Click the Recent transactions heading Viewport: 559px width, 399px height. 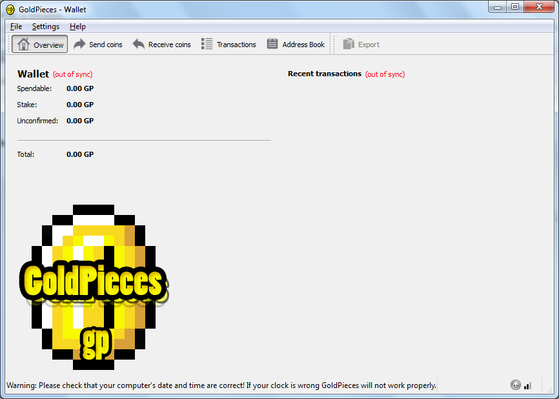click(325, 74)
